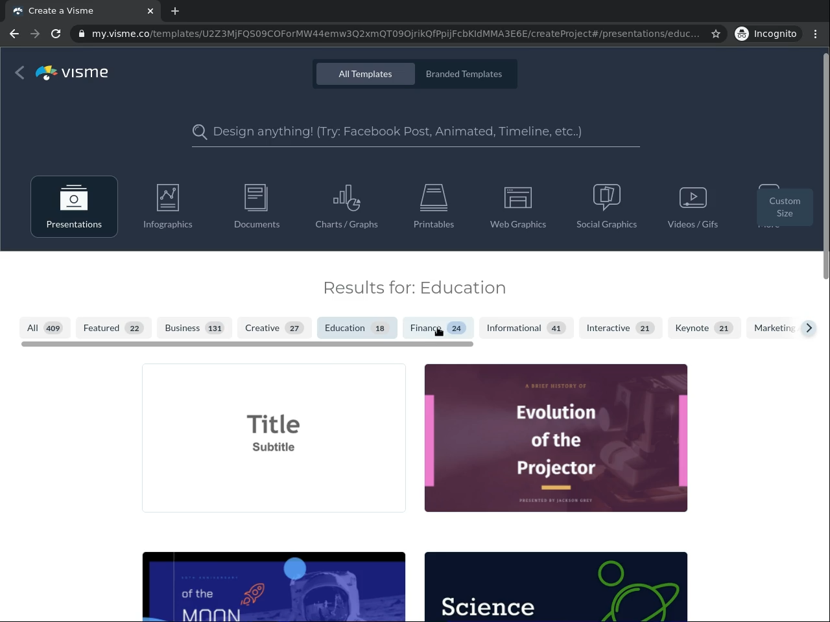
Task: Click the browser forward arrow
Action: pos(35,34)
